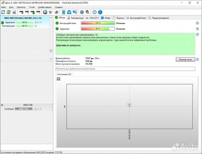
Task: Click the send email envelope icon
Action: pyautogui.click(x=69, y=12)
